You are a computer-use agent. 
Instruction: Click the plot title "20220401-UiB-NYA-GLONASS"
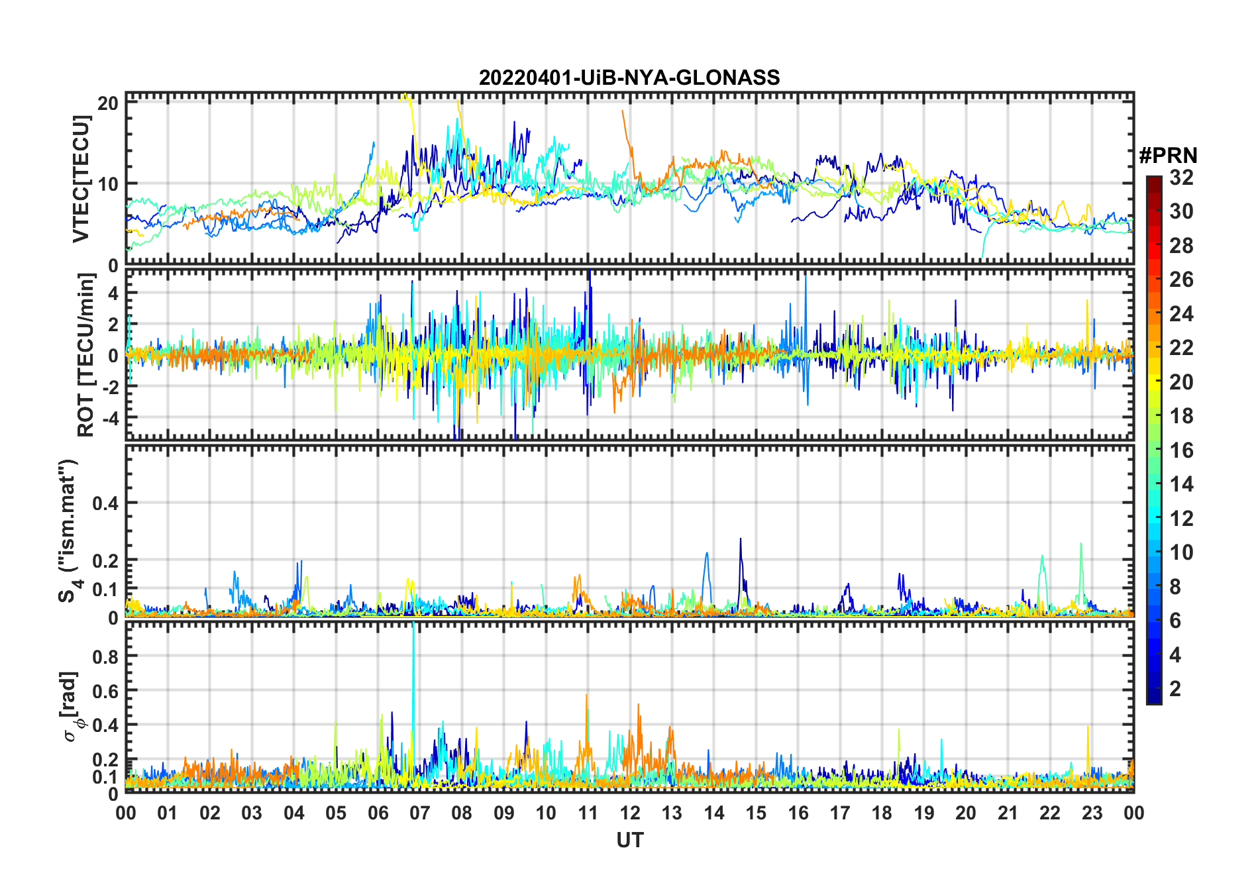629,78
